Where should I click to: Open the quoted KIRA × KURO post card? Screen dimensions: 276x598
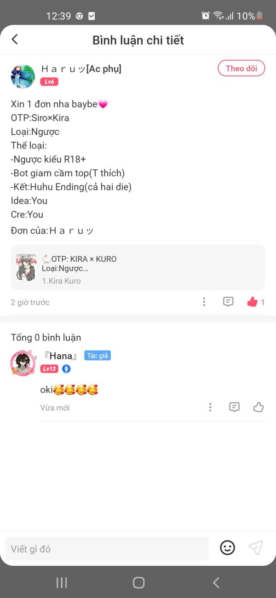pos(138,267)
